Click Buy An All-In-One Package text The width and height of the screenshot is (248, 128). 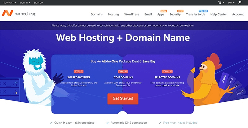123,62
